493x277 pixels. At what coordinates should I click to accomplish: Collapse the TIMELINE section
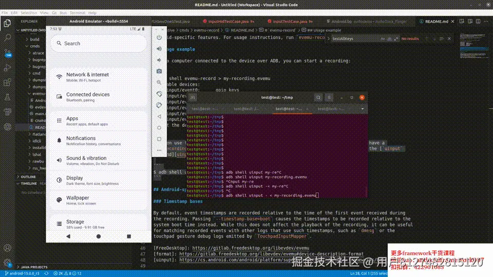[29, 184]
